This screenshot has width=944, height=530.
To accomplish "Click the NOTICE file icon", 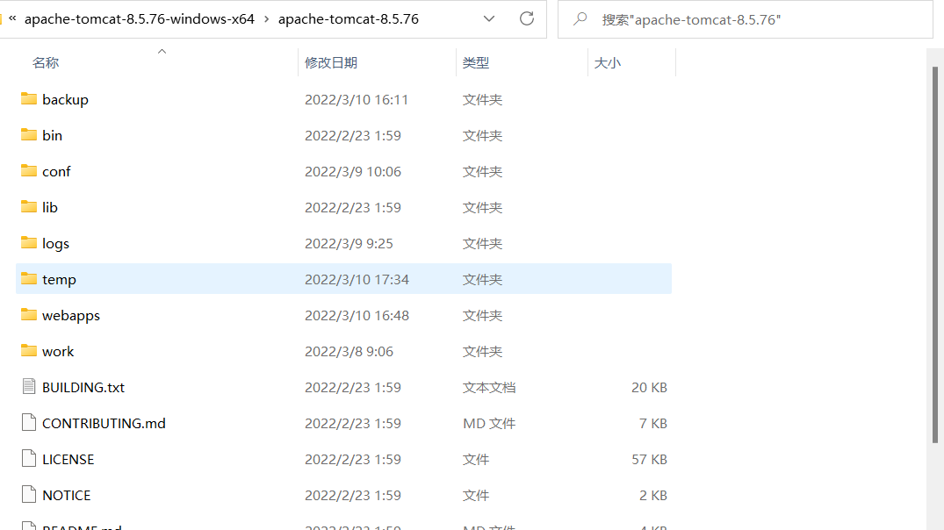I will [29, 495].
